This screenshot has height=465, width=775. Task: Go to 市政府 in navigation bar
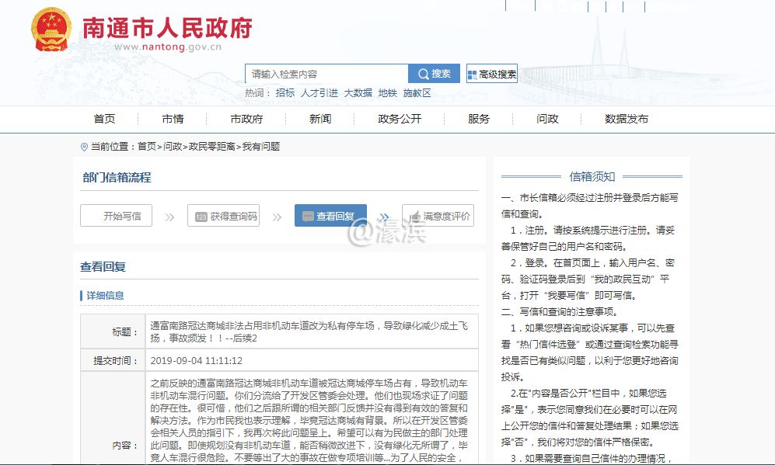(246, 119)
